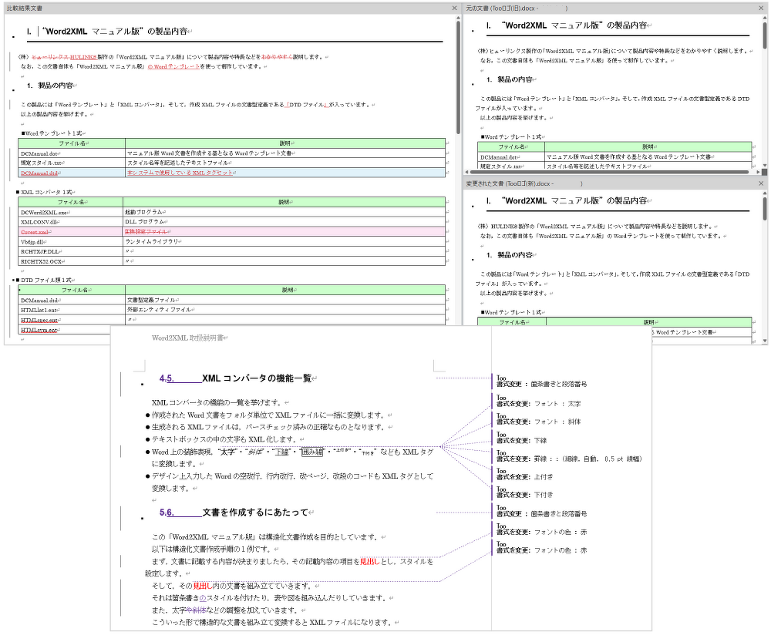The height and width of the screenshot is (642, 771).
Task: Click horizontal scrollbar in original document pane
Action: coord(609,173)
